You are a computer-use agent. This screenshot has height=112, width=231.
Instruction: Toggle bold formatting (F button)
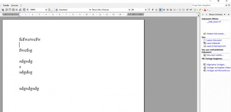click(149, 10)
